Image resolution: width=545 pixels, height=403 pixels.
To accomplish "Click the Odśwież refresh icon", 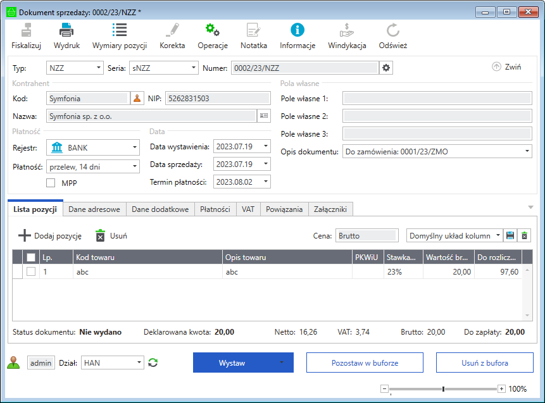I will [x=392, y=30].
